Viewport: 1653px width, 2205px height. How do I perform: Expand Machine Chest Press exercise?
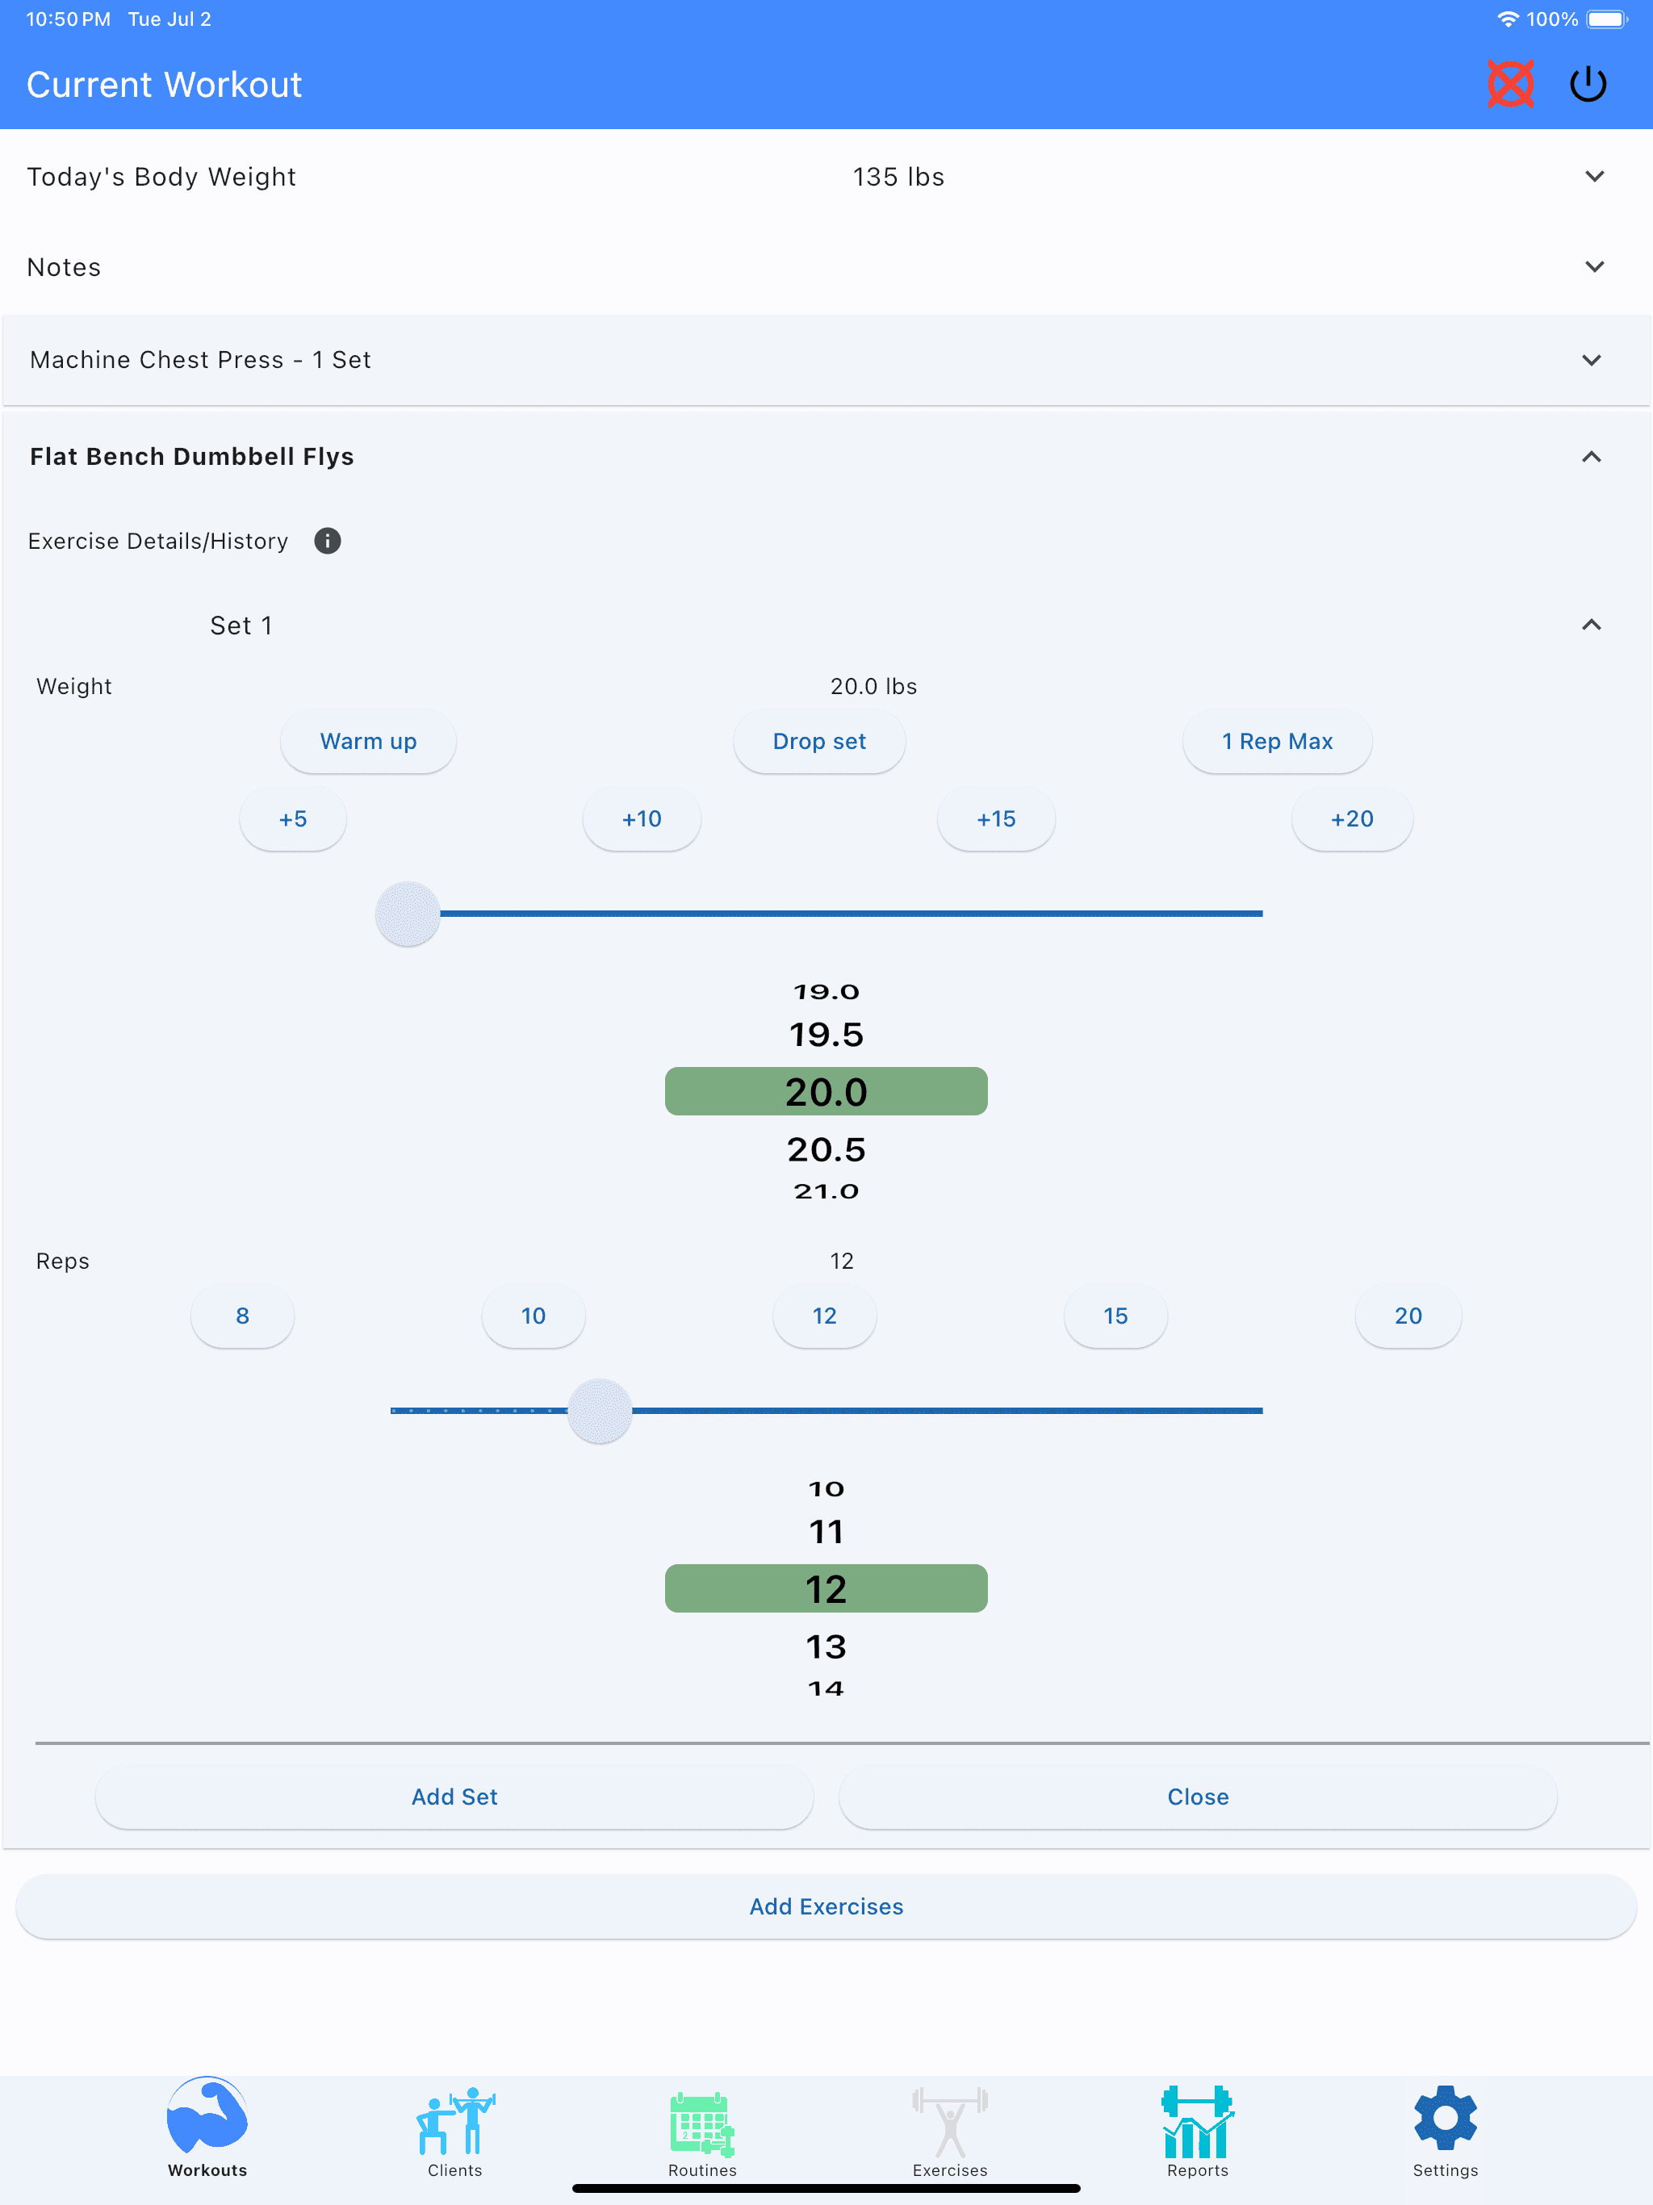coord(826,360)
